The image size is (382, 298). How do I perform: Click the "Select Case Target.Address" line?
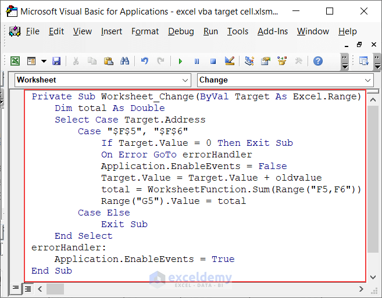[x=130, y=120]
